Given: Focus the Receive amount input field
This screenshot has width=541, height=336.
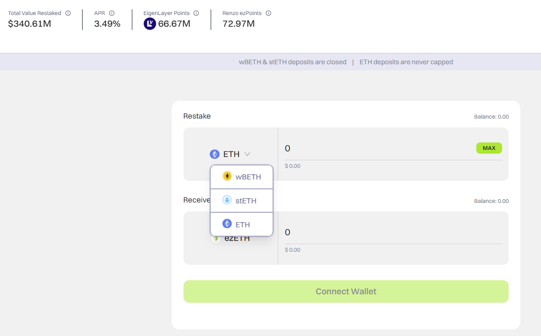Looking at the screenshot, I should [393, 232].
